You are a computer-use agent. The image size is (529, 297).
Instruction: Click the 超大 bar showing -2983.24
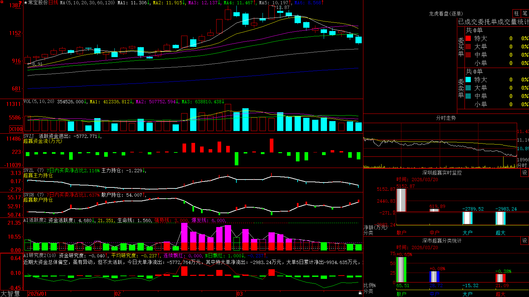click(500, 218)
